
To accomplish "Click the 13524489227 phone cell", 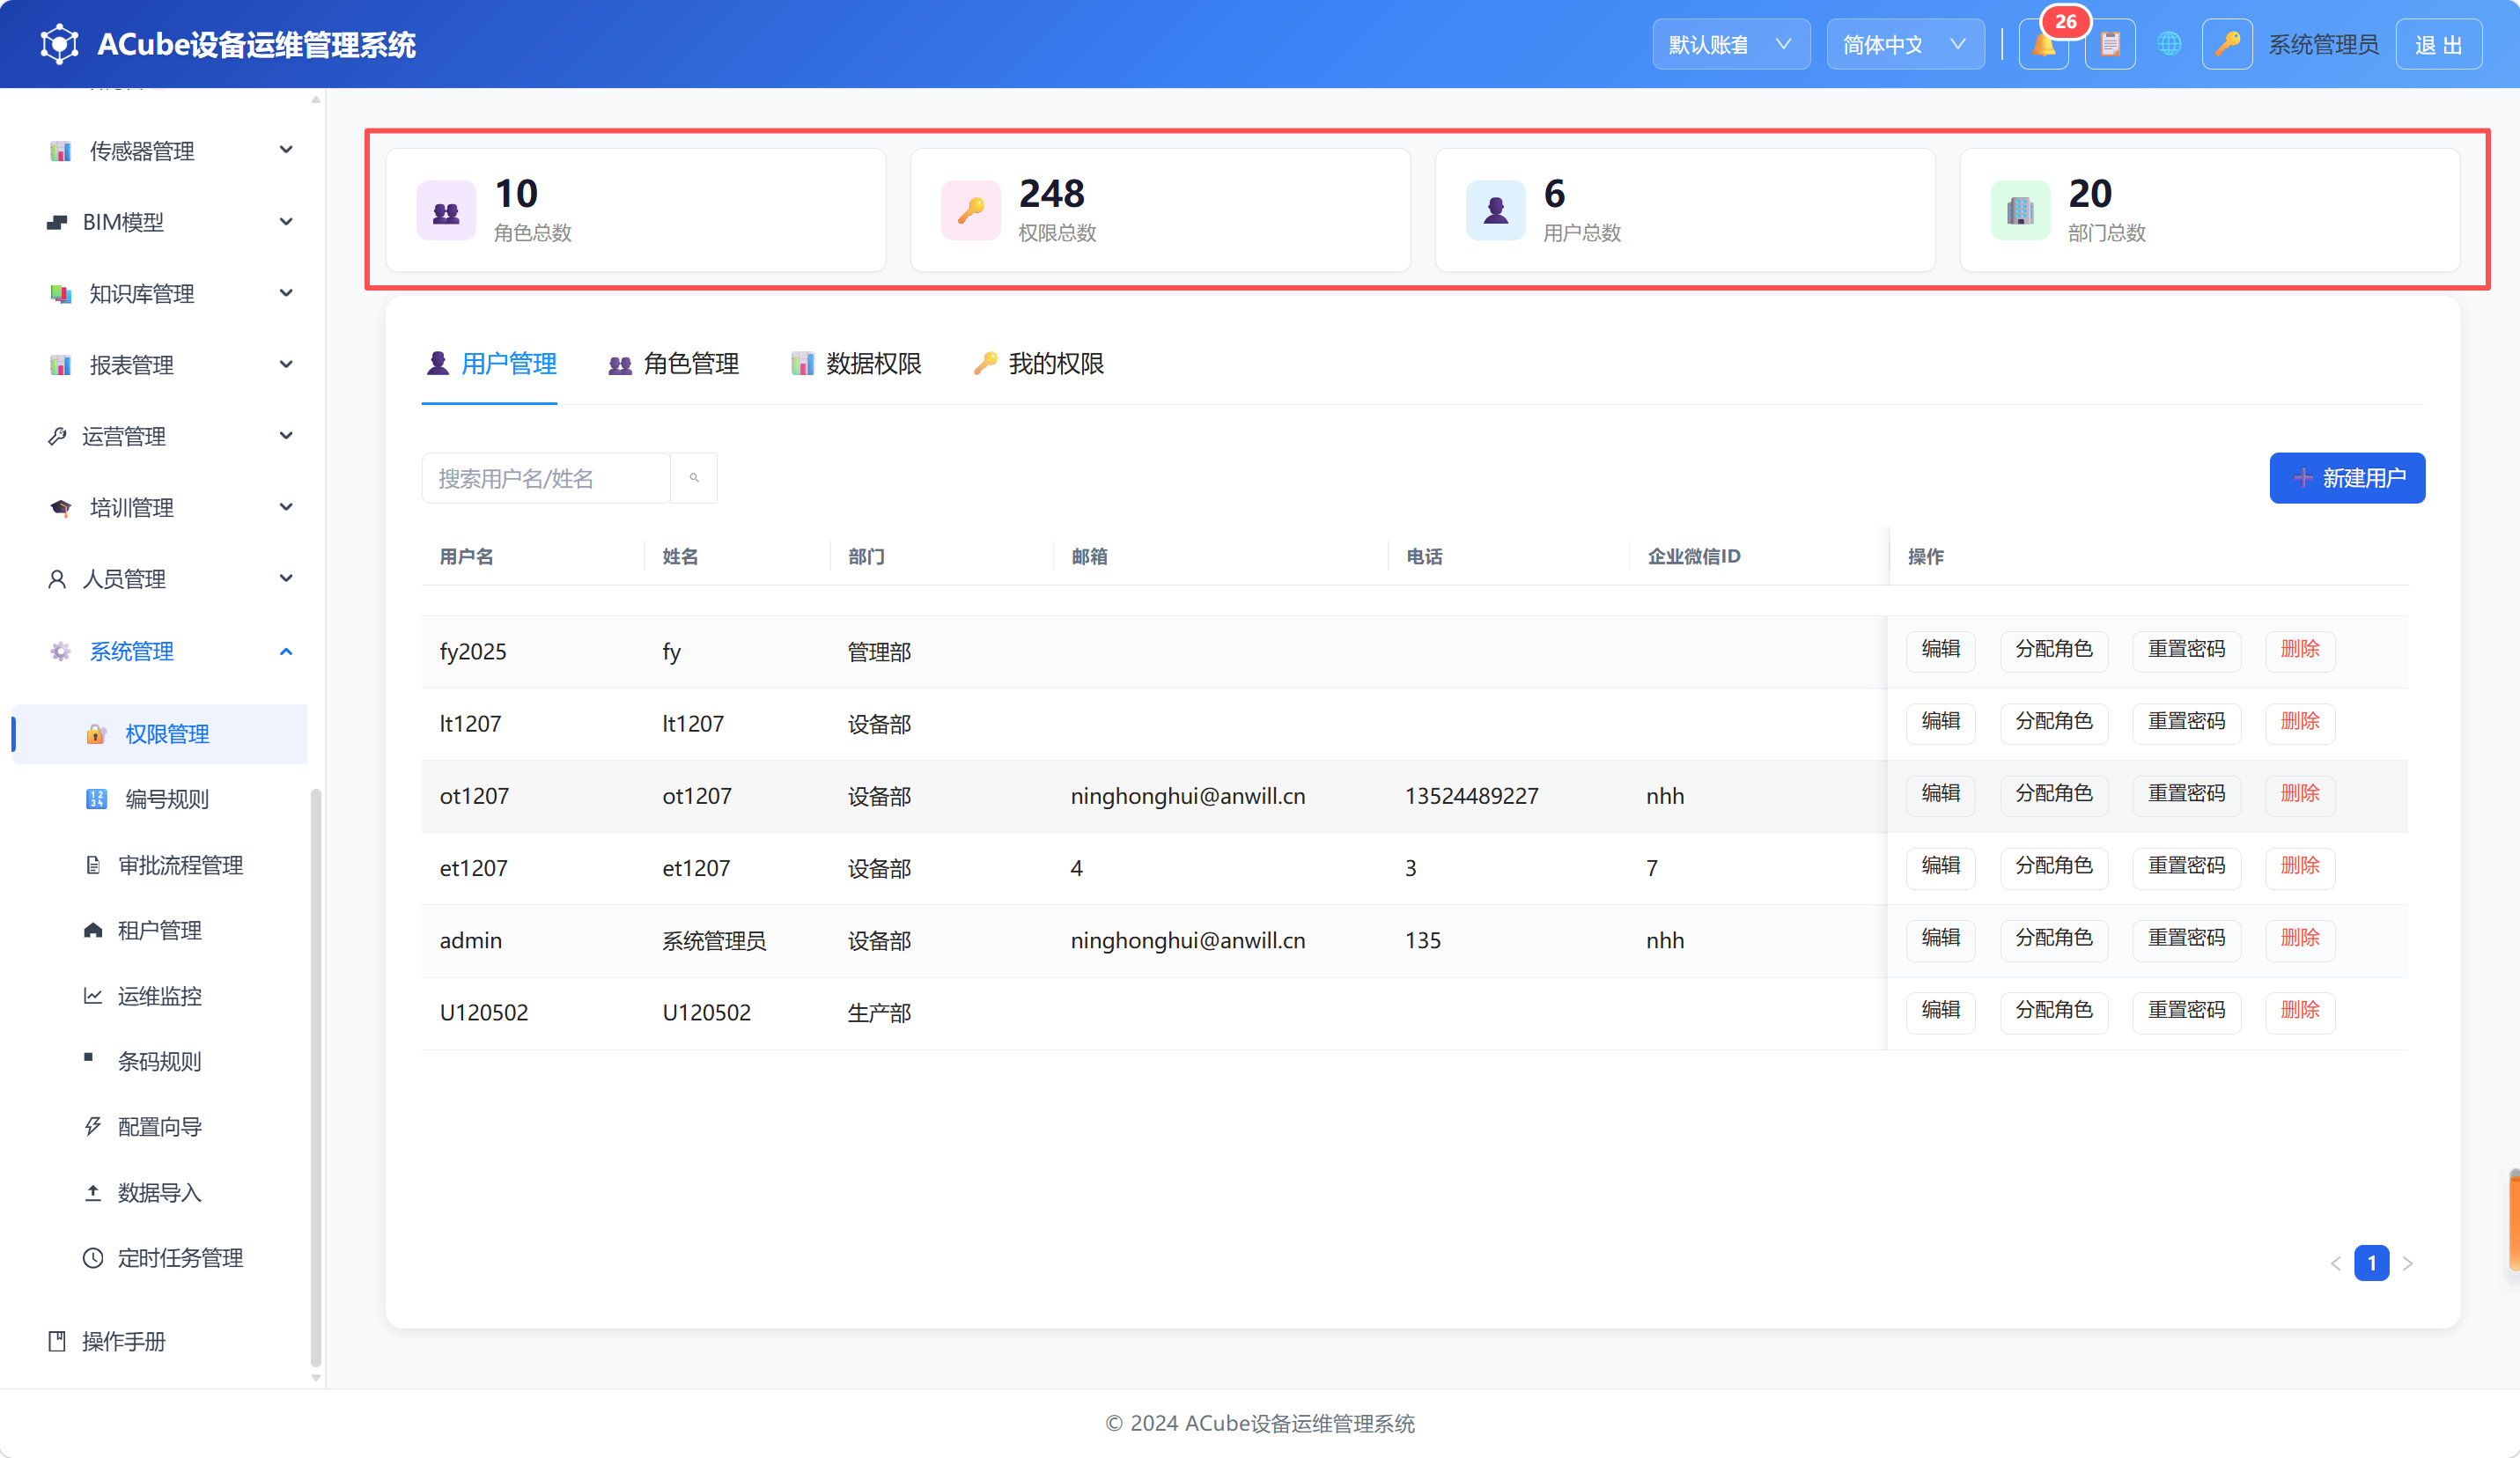I will point(1471,796).
